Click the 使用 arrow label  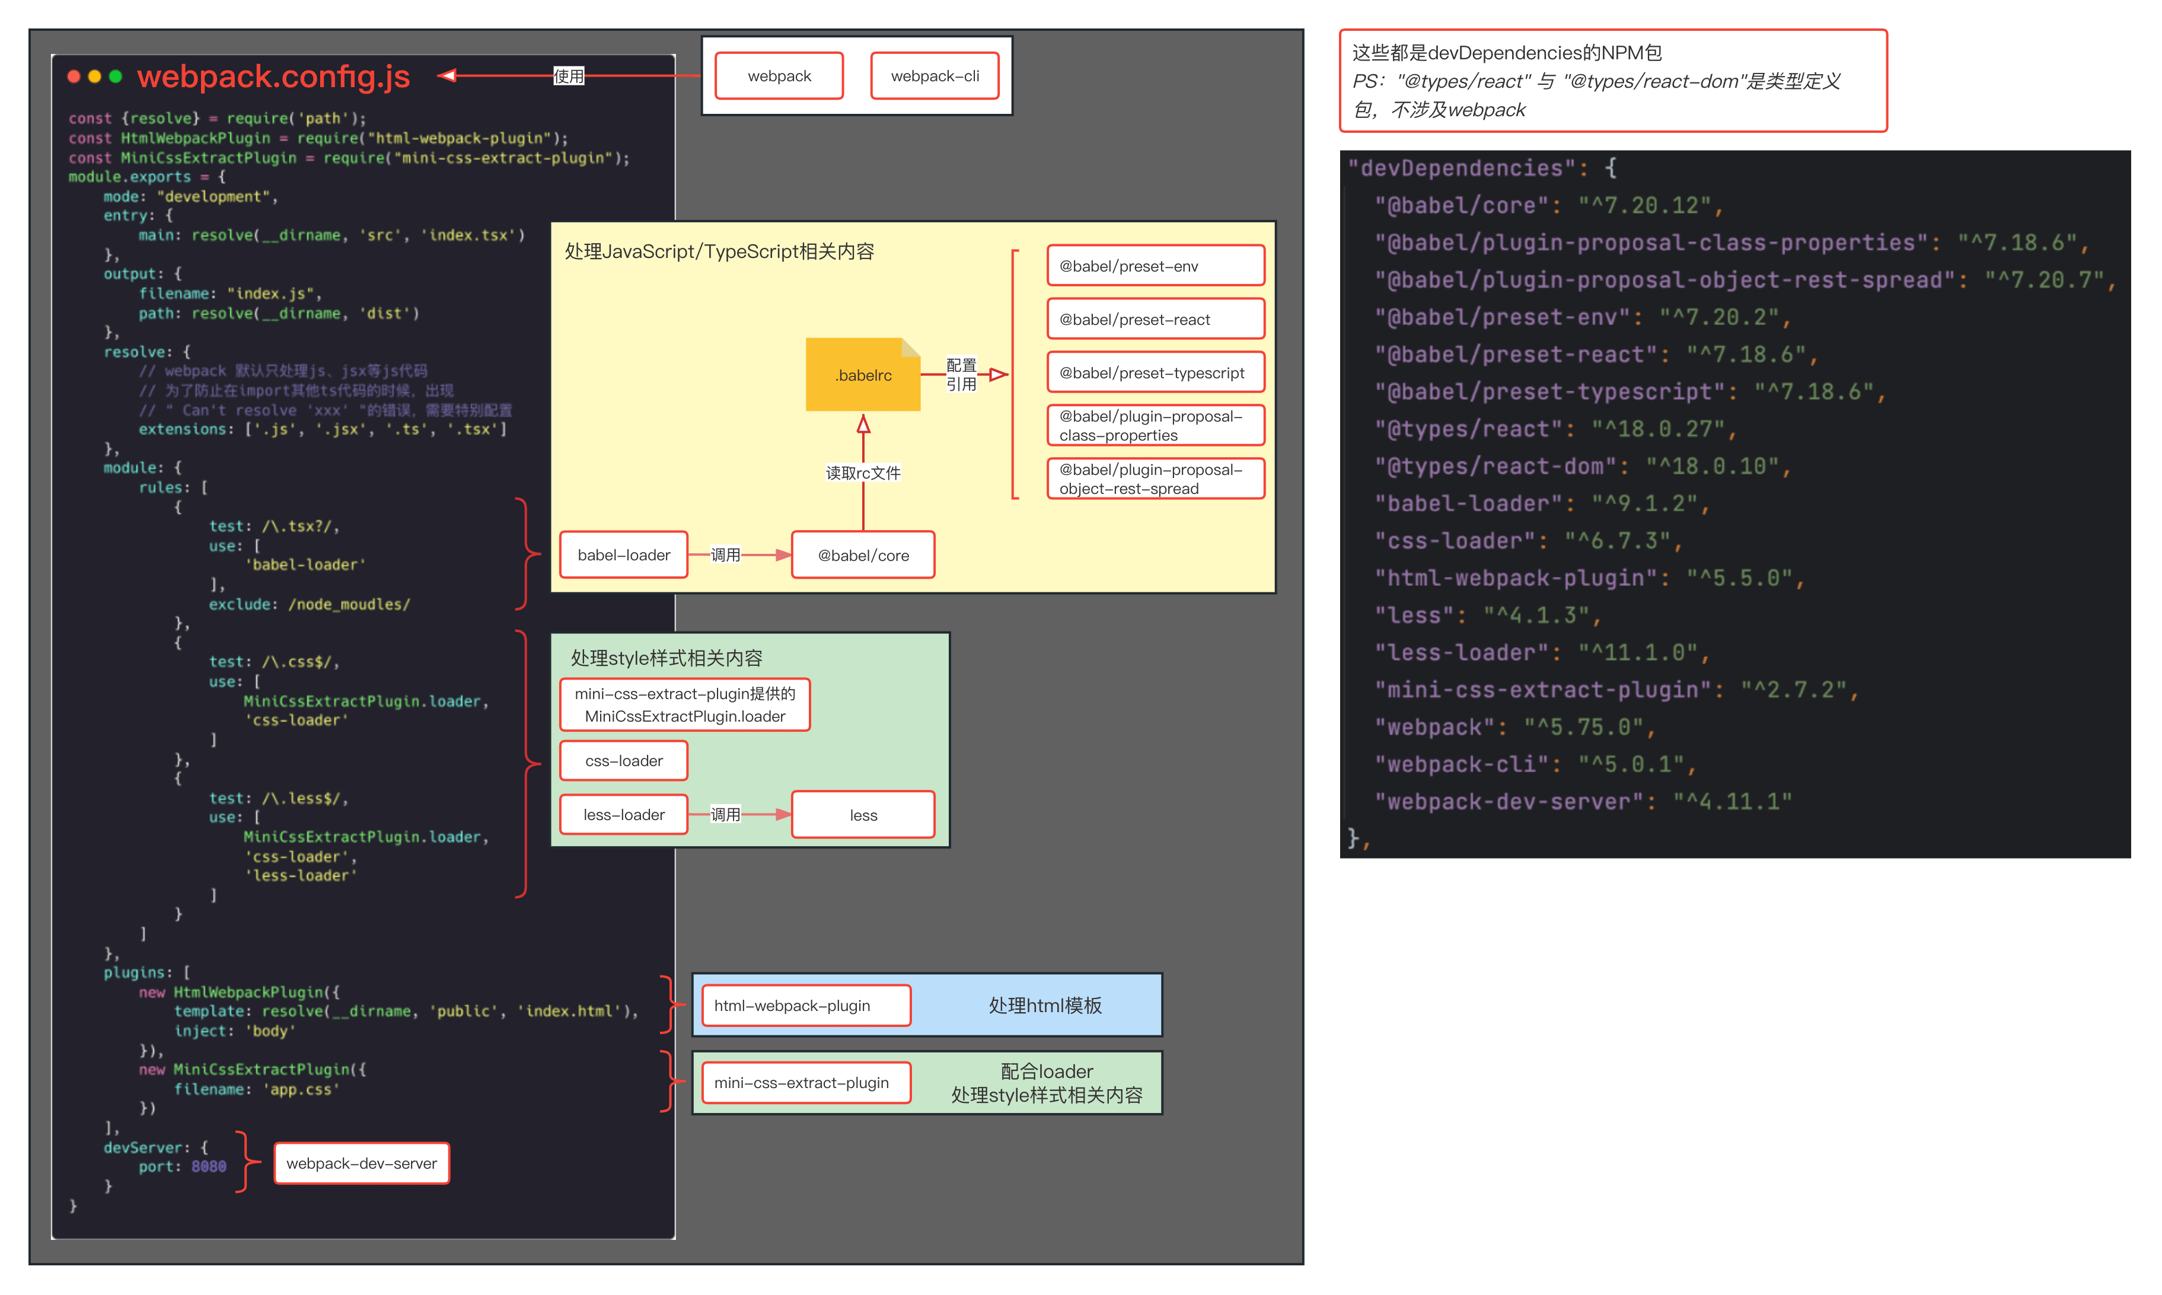point(569,76)
